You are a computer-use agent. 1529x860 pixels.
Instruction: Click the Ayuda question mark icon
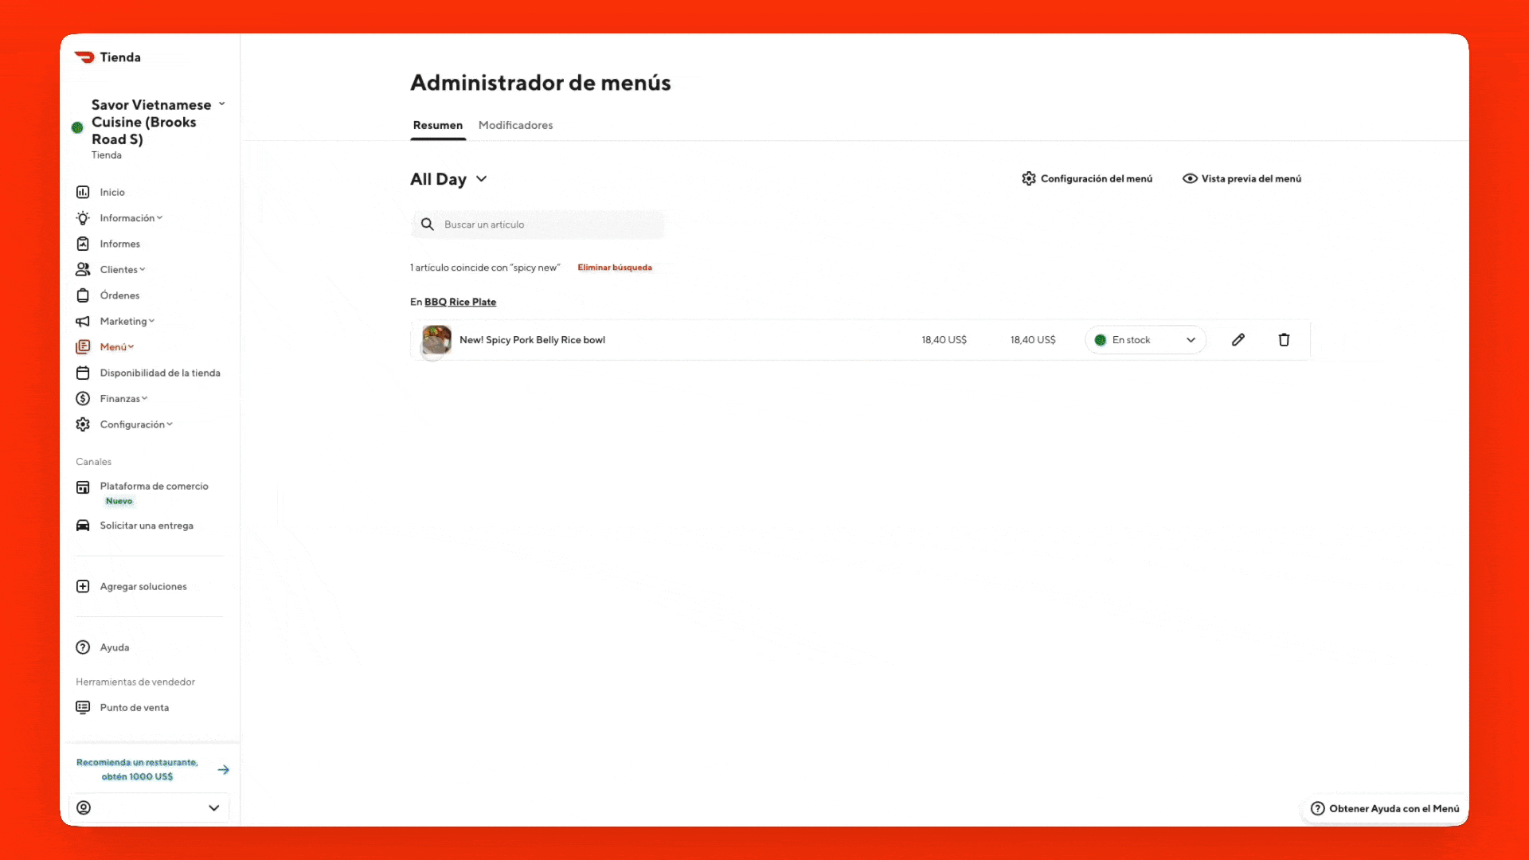(x=83, y=647)
